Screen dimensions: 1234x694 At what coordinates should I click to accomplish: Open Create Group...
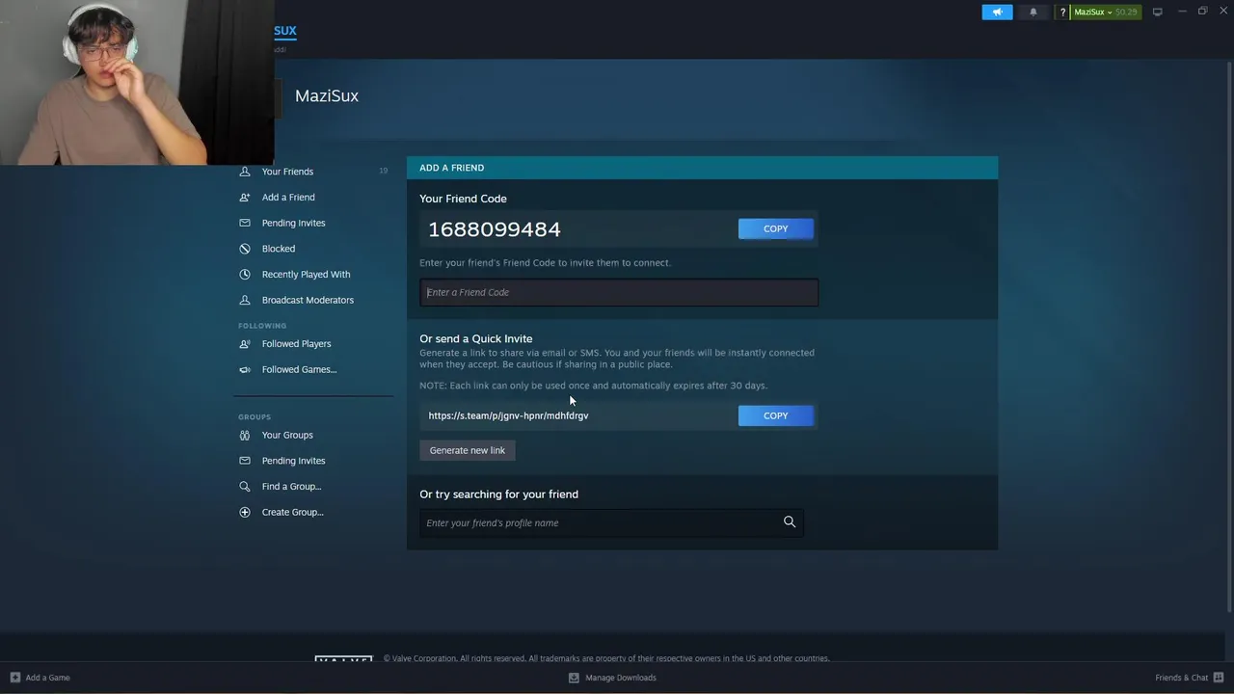(x=292, y=512)
